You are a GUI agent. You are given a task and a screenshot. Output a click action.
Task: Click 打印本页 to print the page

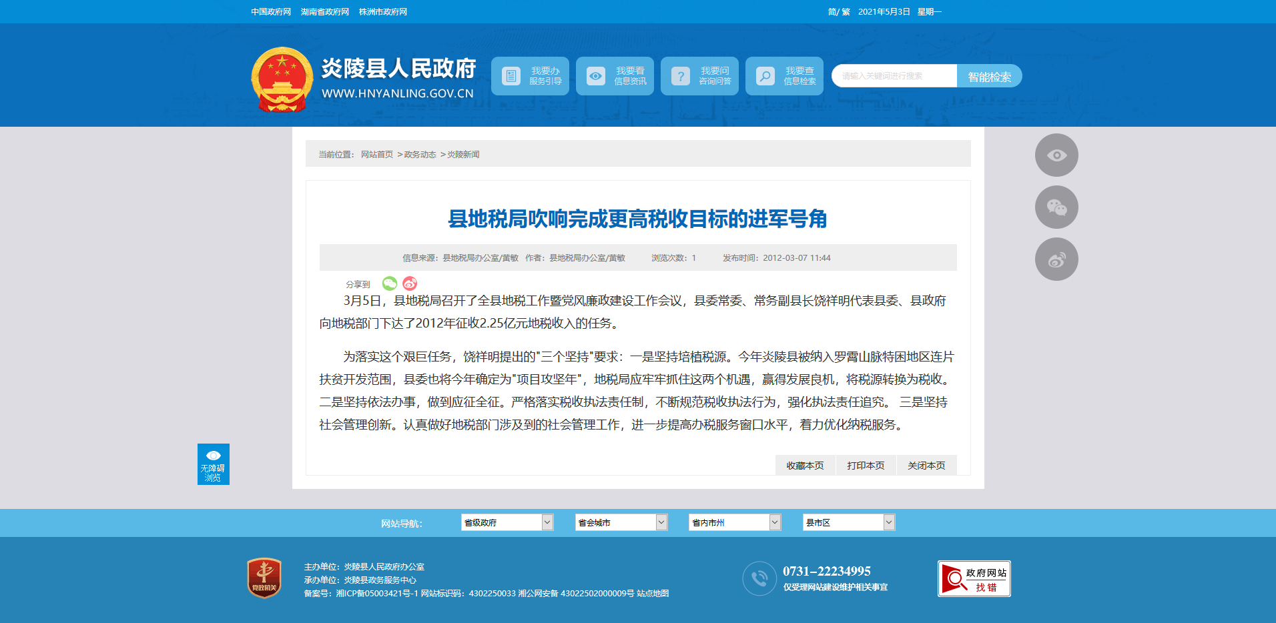(x=866, y=466)
